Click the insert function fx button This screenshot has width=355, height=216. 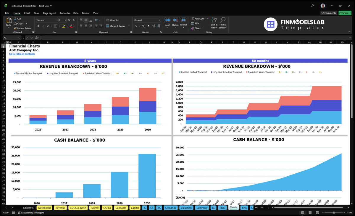pyautogui.click(x=36, y=38)
